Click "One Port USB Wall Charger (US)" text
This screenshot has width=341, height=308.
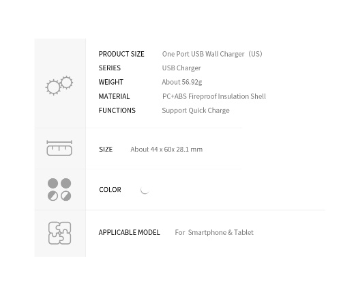coord(212,54)
